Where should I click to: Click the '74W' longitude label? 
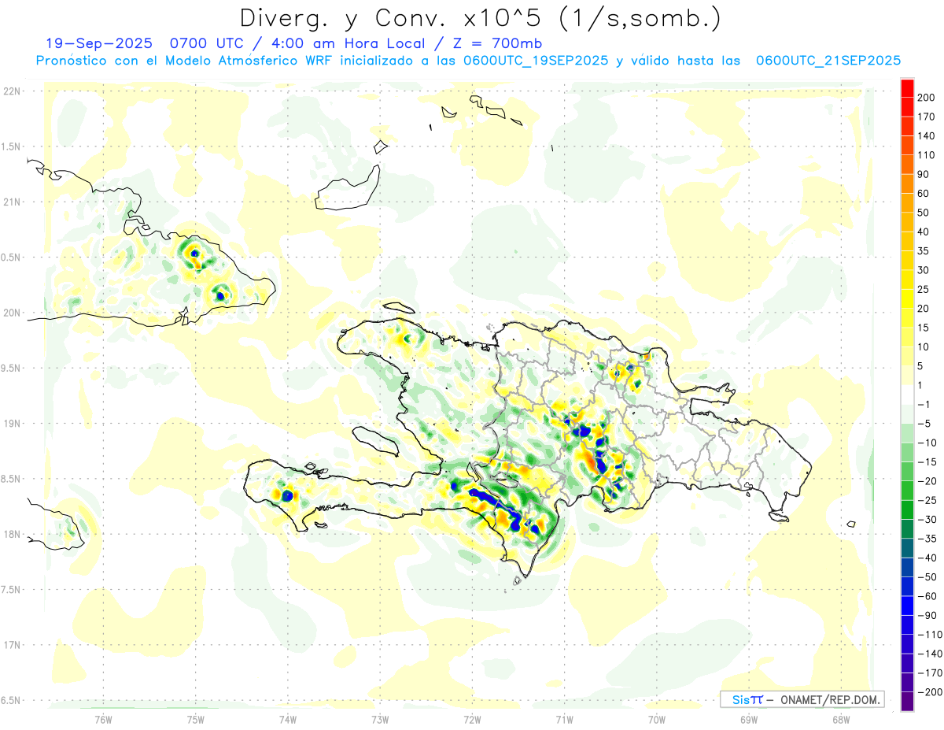click(288, 719)
